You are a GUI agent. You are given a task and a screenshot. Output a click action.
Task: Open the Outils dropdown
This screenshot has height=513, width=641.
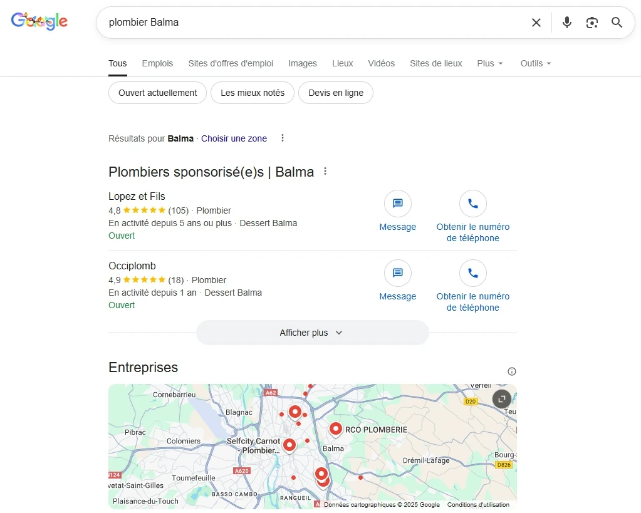tap(534, 63)
